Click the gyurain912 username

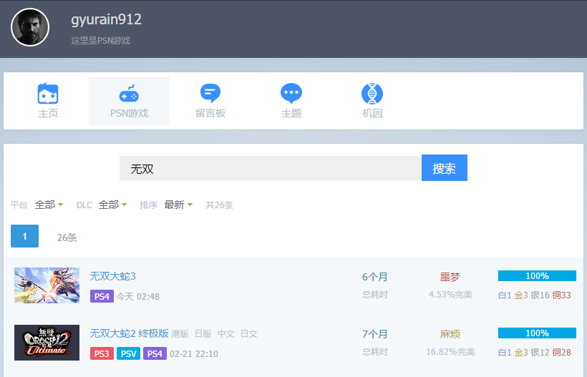tap(107, 19)
